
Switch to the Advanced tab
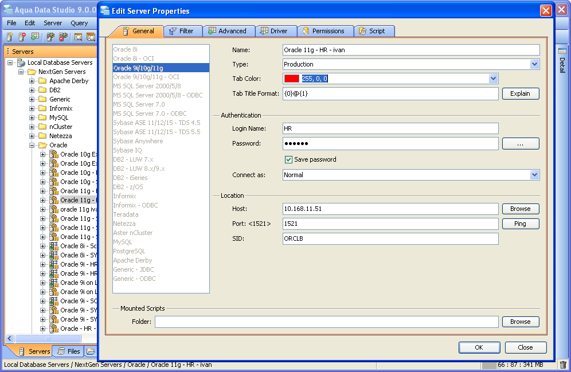[x=228, y=31]
